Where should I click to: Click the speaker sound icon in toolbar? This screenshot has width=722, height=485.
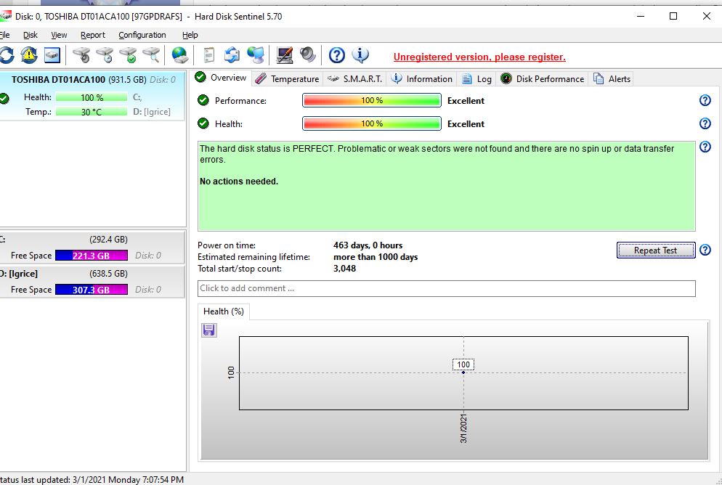(x=307, y=55)
